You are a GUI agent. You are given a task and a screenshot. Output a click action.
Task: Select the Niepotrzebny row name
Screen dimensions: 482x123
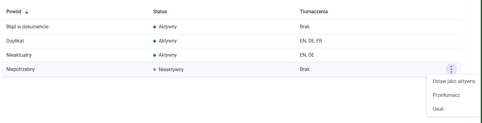pyautogui.click(x=21, y=69)
